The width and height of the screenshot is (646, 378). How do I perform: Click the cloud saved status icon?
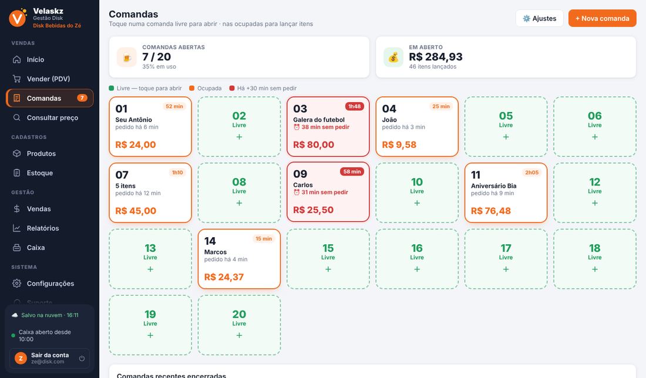[x=15, y=315]
